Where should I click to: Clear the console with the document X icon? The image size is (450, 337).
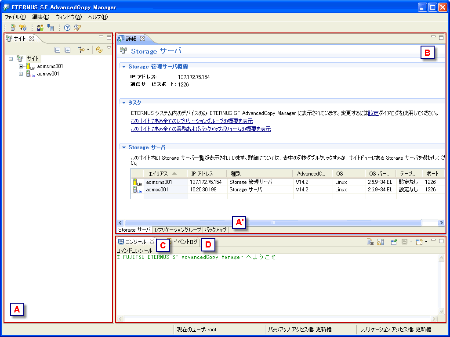tap(370, 242)
